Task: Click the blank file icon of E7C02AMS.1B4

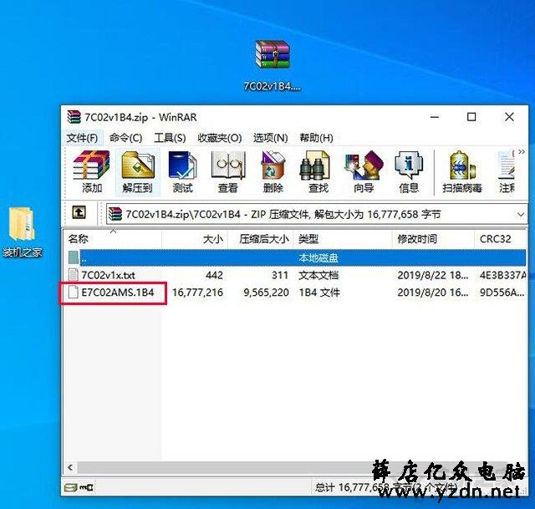Action: click(x=73, y=293)
